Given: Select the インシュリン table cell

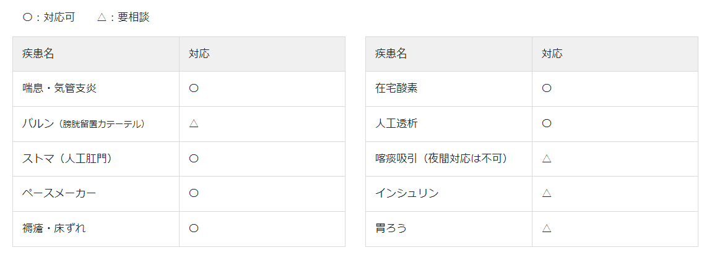Looking at the screenshot, I should pyautogui.click(x=407, y=193).
